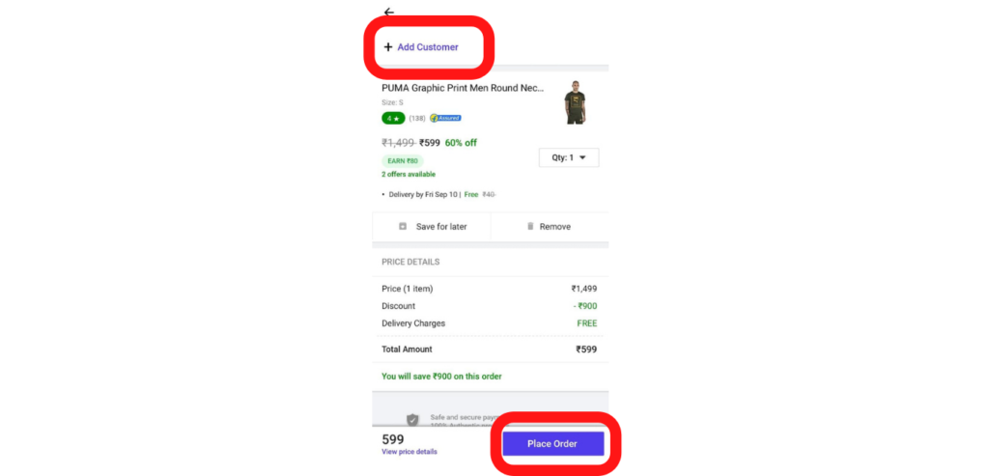Image resolution: width=989 pixels, height=476 pixels.
Task: Click the Save for later button
Action: coord(432,226)
